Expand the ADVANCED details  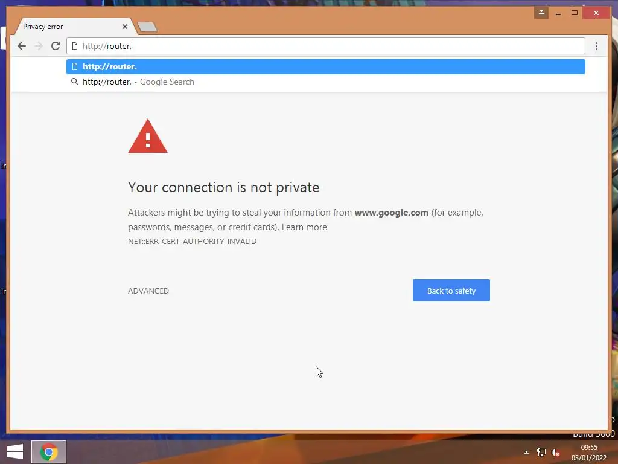148,291
